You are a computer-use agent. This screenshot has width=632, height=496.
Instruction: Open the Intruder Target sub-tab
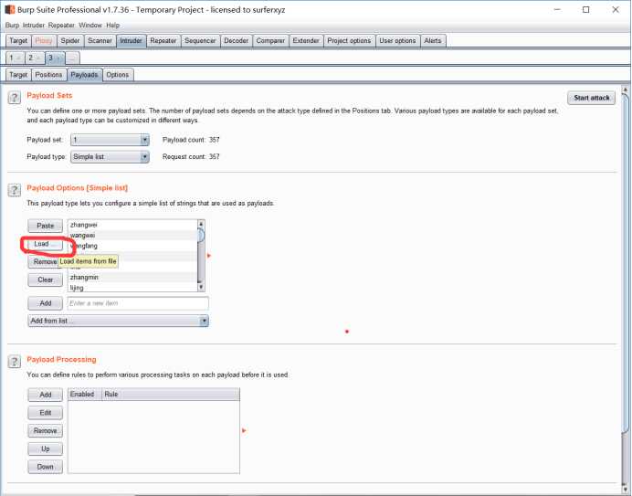(x=18, y=75)
